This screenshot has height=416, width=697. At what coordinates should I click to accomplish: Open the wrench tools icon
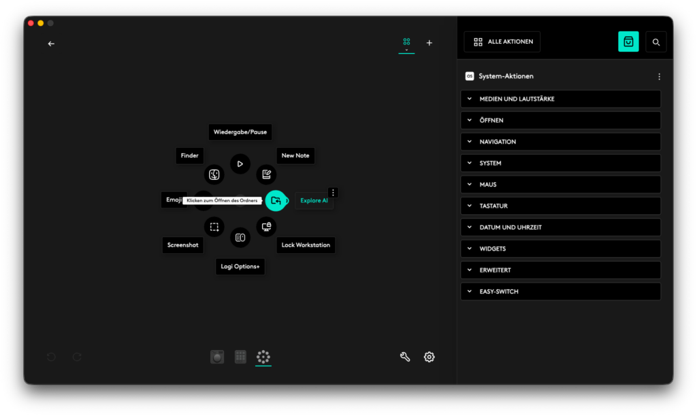click(x=405, y=357)
